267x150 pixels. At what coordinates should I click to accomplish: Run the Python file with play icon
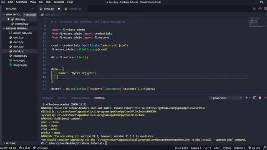[x=254, y=9]
